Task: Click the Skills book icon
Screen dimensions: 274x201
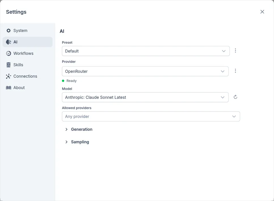Action: click(x=8, y=65)
